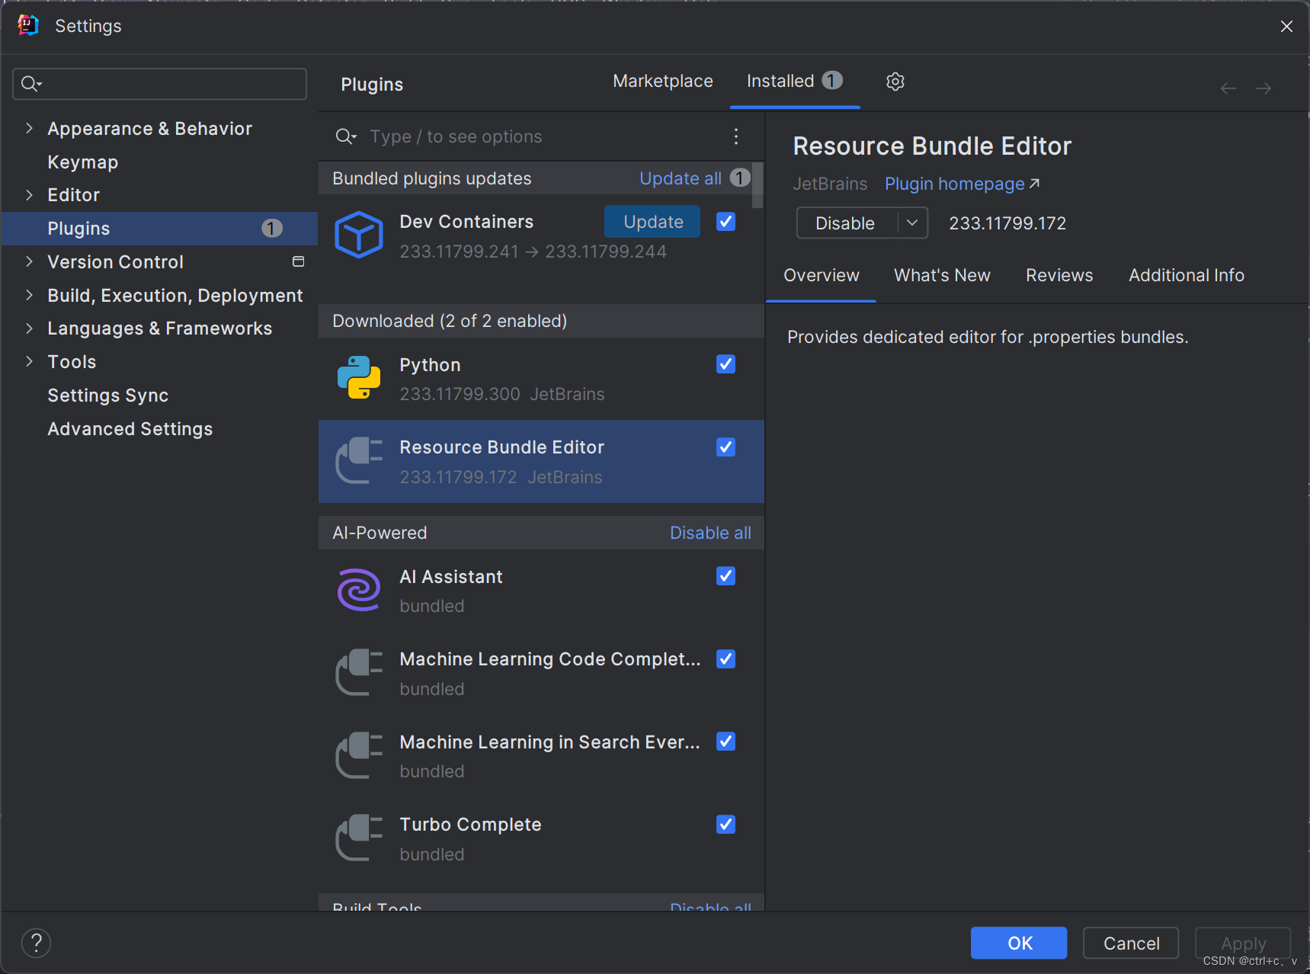This screenshot has height=974, width=1310.
Task: Close the Settings dialog window
Action: tap(1286, 26)
